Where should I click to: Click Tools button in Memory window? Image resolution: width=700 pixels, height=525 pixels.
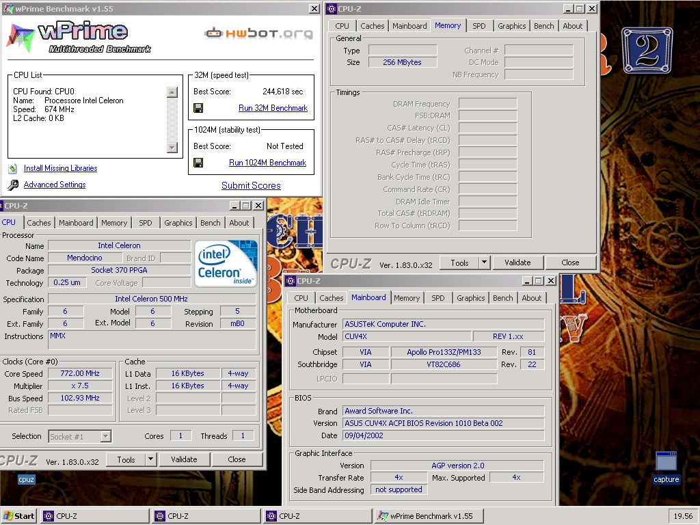(459, 262)
